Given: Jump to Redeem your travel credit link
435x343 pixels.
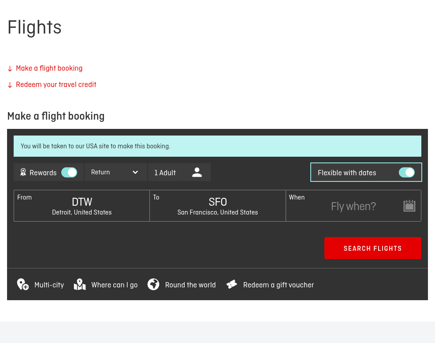Looking at the screenshot, I should [x=56, y=84].
